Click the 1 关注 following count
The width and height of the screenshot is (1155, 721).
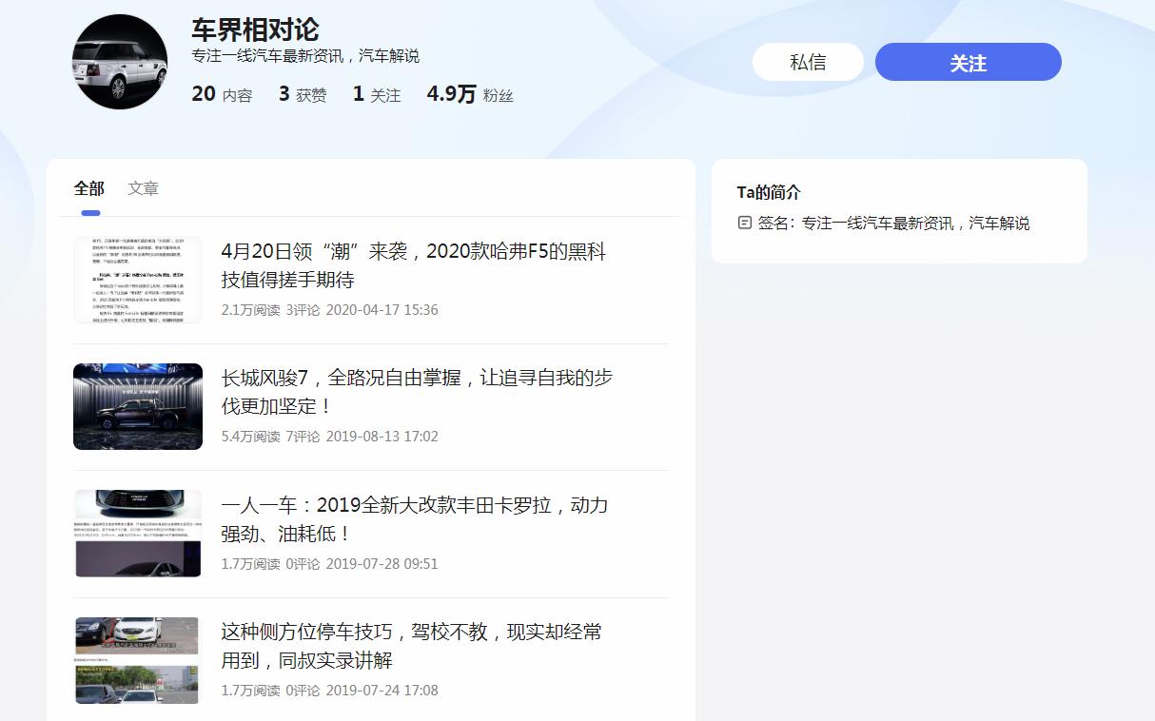(x=377, y=94)
